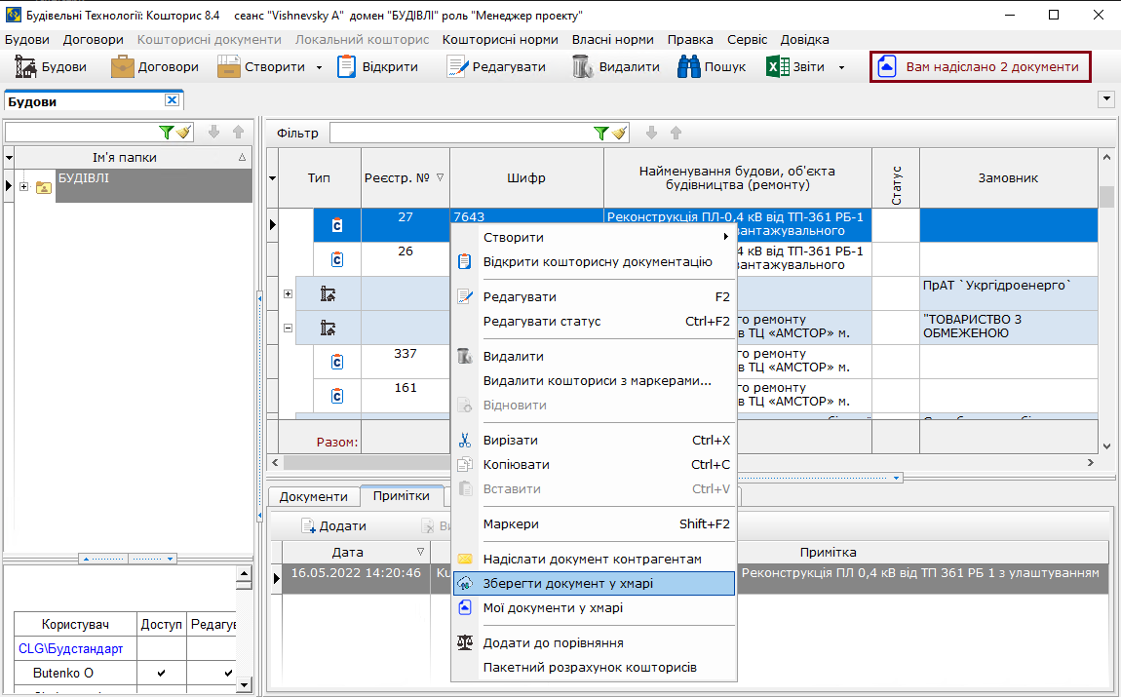
Task: Open the Кошторисні норми menu
Action: [500, 39]
